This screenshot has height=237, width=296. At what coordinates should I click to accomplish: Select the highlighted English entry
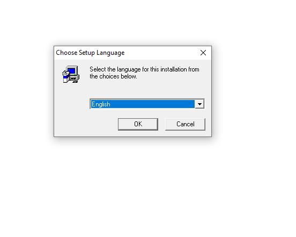click(143, 104)
